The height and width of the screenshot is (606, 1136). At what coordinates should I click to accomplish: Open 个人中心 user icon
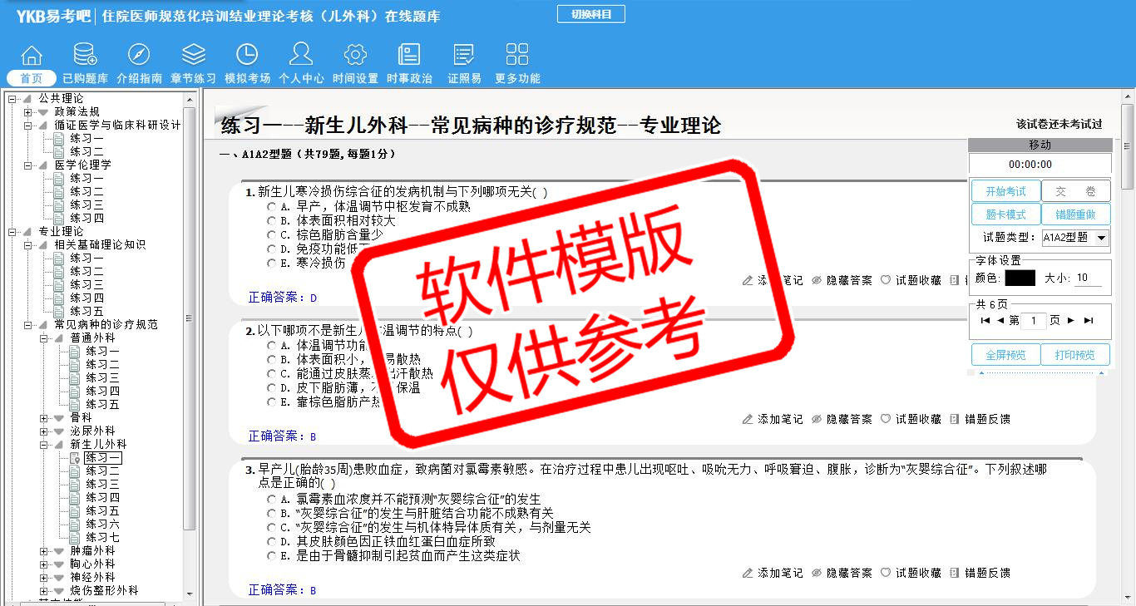(300, 55)
